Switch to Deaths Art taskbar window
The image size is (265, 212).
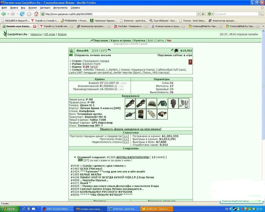pyautogui.click(x=156, y=209)
